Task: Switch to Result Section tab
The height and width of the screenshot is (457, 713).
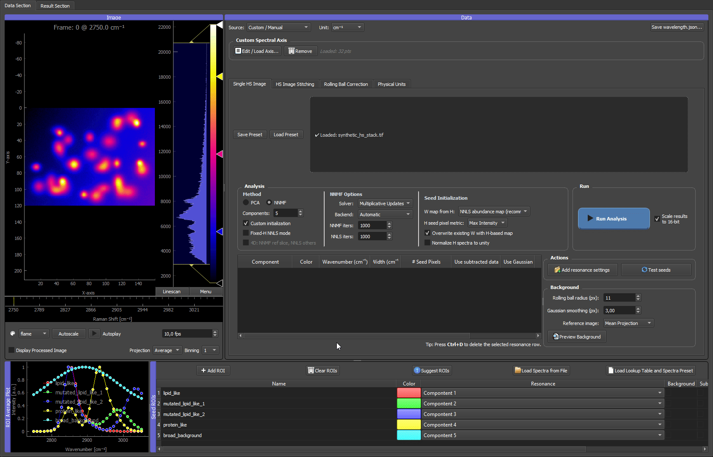Action: 55,6
